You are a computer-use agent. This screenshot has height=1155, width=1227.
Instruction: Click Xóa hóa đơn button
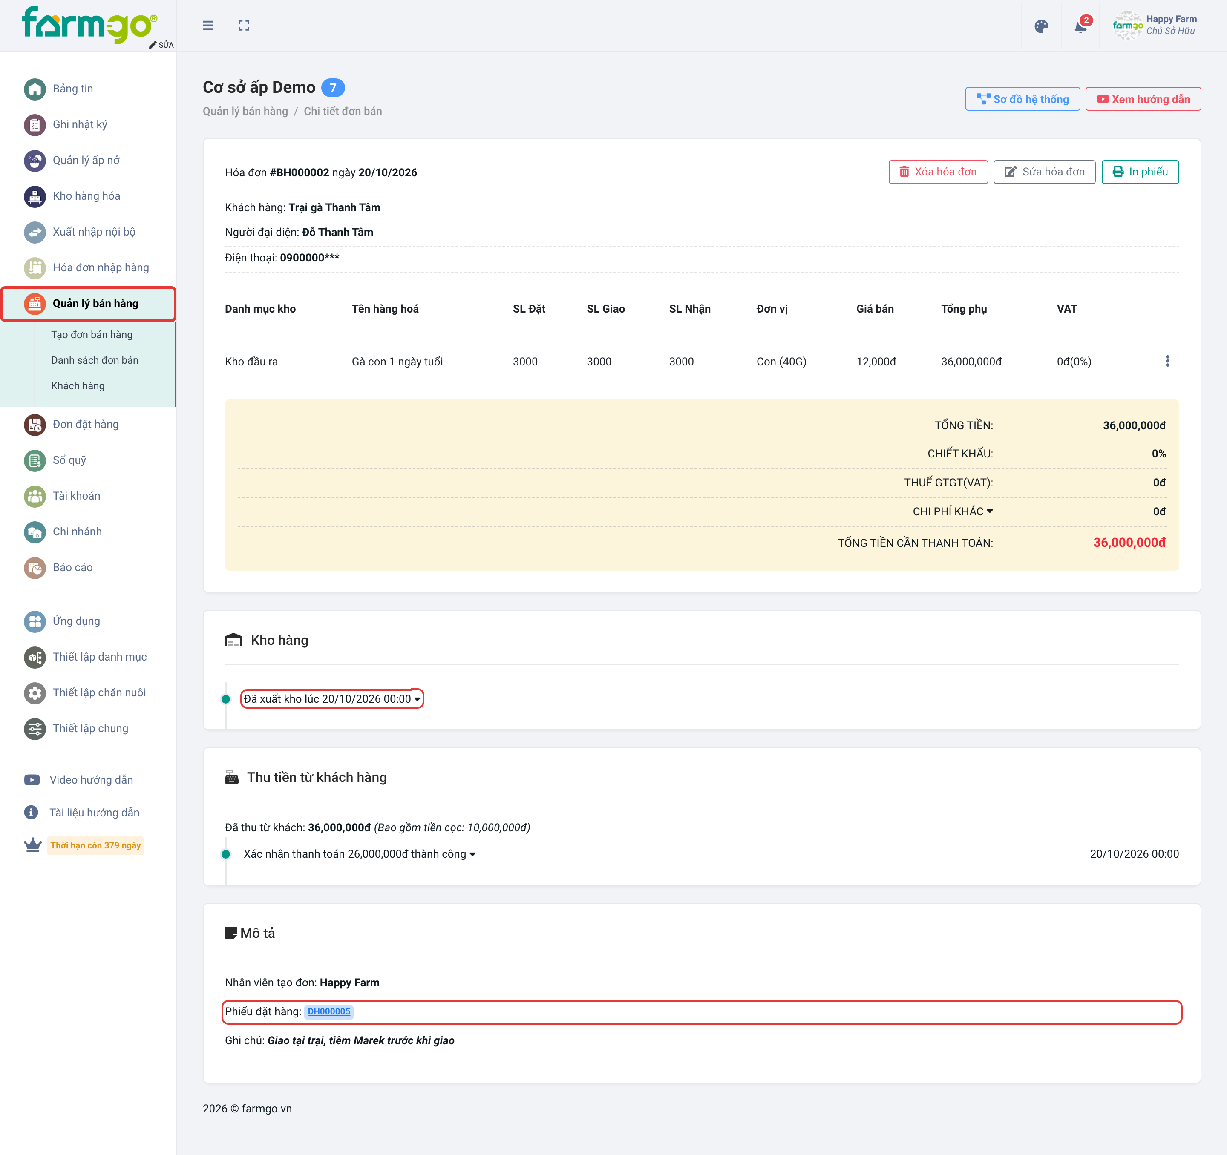pos(938,172)
